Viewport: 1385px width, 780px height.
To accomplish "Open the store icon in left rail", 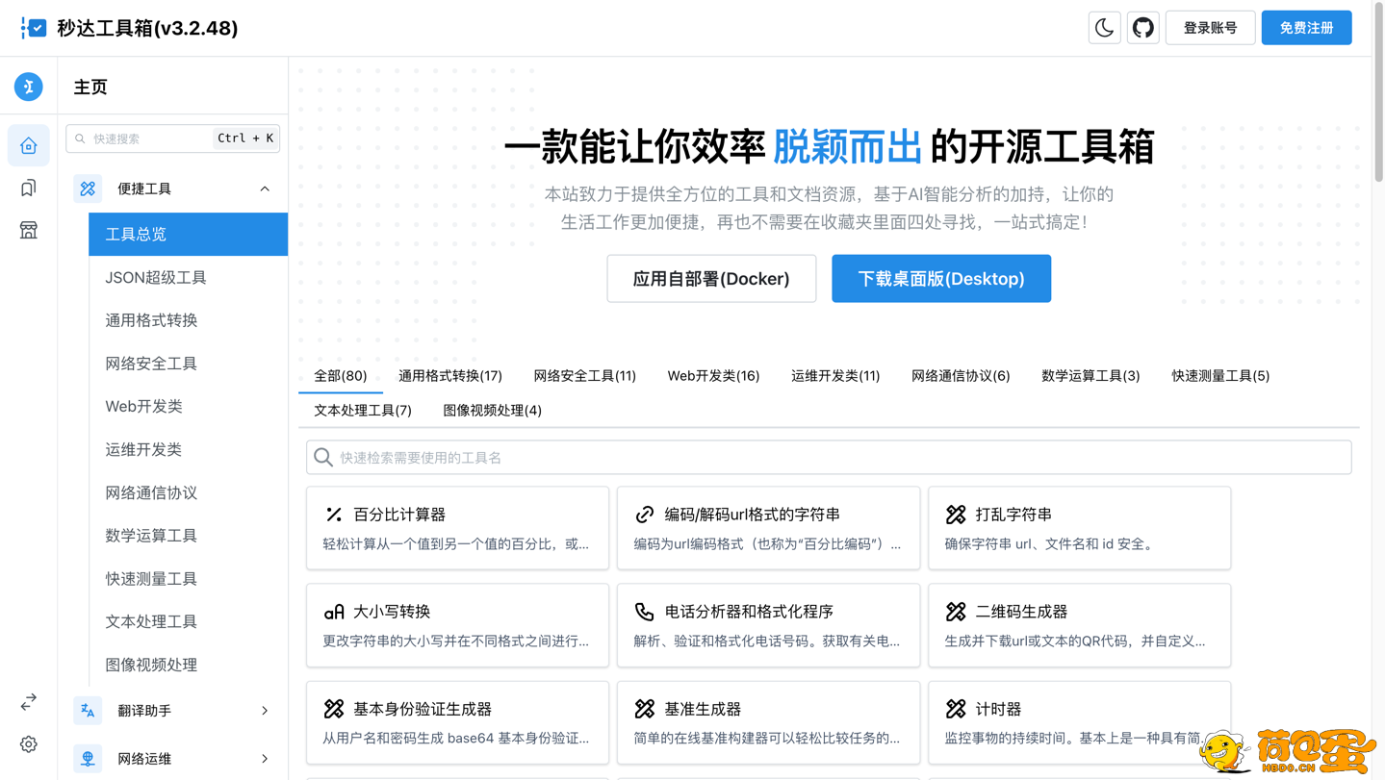I will click(x=29, y=230).
